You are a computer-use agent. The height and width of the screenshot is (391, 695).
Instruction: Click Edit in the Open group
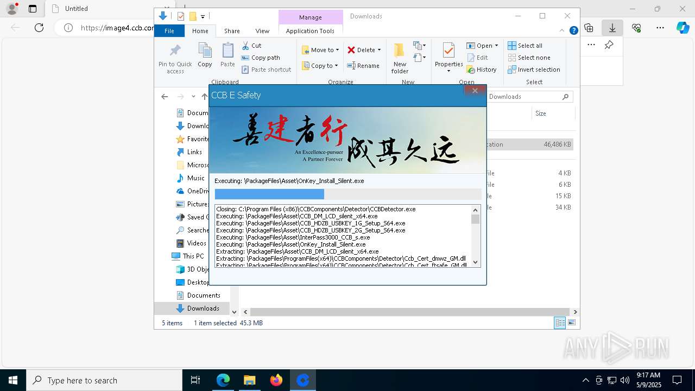(x=477, y=58)
